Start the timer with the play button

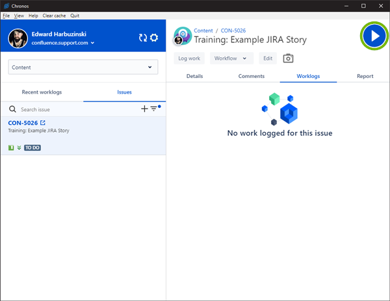[374, 36]
